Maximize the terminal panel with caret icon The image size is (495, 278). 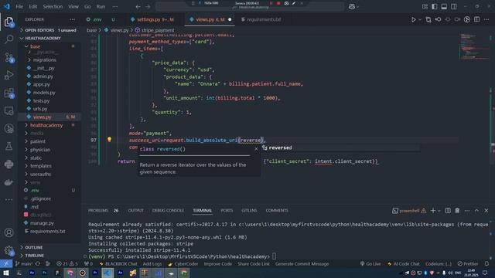click(476, 210)
